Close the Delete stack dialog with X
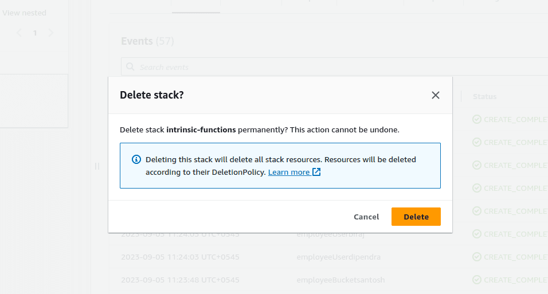This screenshot has width=548, height=294. (435, 95)
